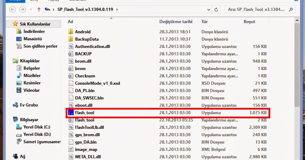This screenshot has height=160, width=305.
Task: Select Flash_tool application name text
Action: pos(85,113)
